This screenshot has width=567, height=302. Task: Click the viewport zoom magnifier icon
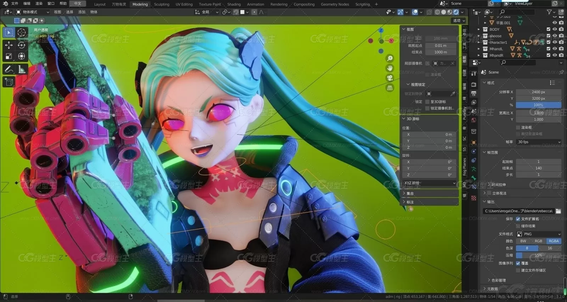[390, 58]
